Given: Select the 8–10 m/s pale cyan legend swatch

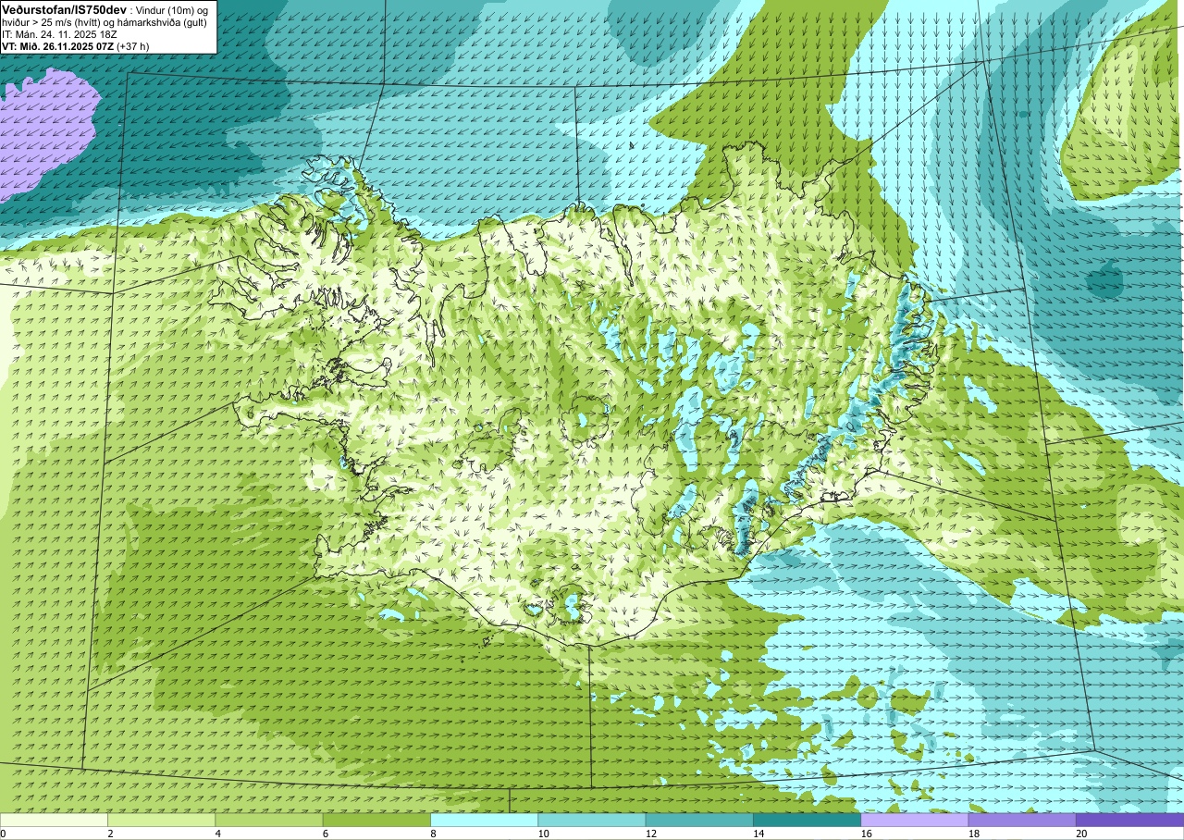Looking at the screenshot, I should tap(484, 820).
